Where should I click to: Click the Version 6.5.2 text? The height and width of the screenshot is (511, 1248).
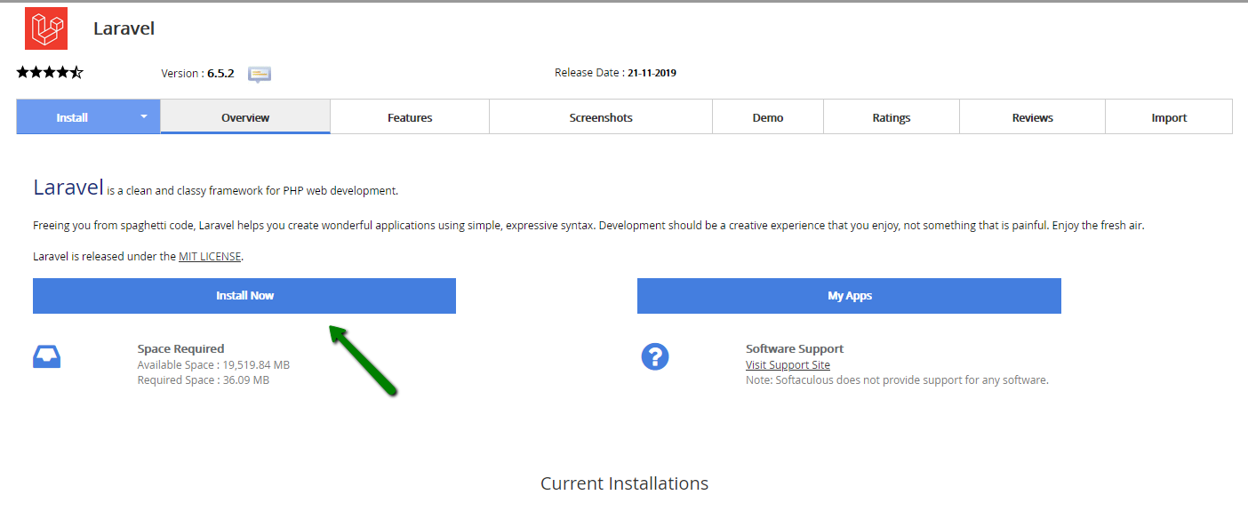pos(197,73)
